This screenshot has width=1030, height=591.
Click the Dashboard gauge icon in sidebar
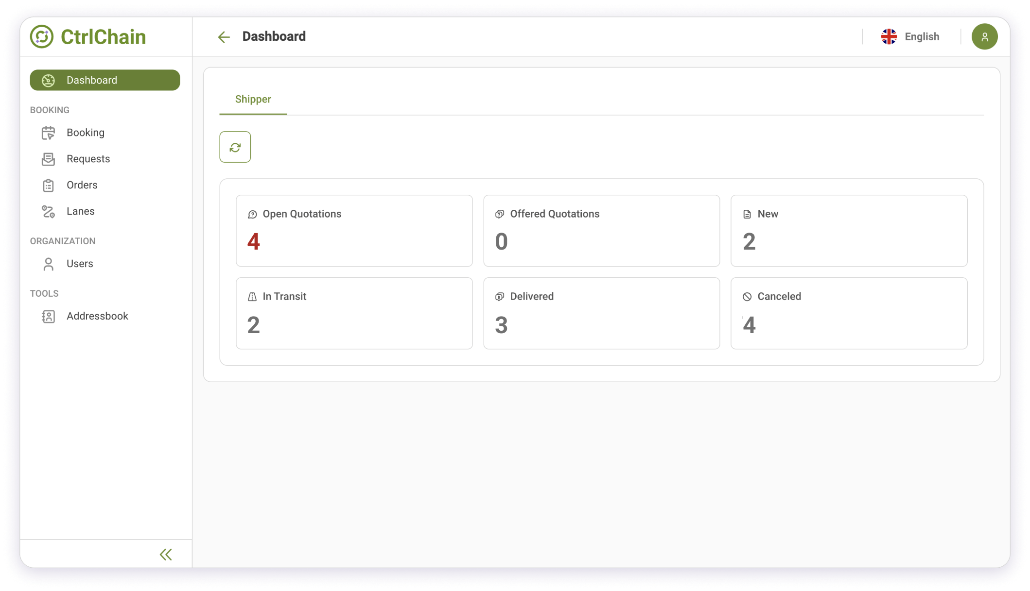click(48, 80)
